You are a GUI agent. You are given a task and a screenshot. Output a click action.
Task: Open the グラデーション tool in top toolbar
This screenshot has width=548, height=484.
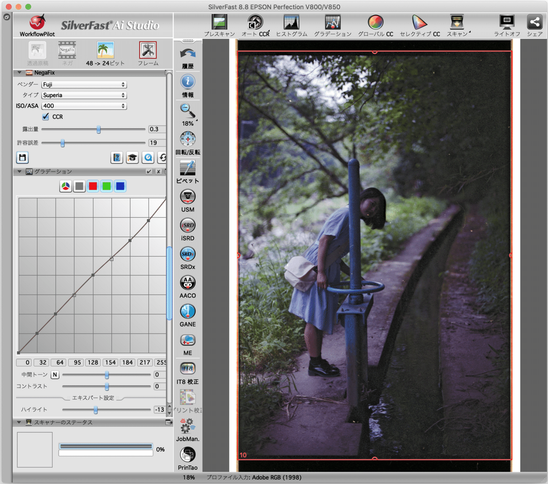332,26
